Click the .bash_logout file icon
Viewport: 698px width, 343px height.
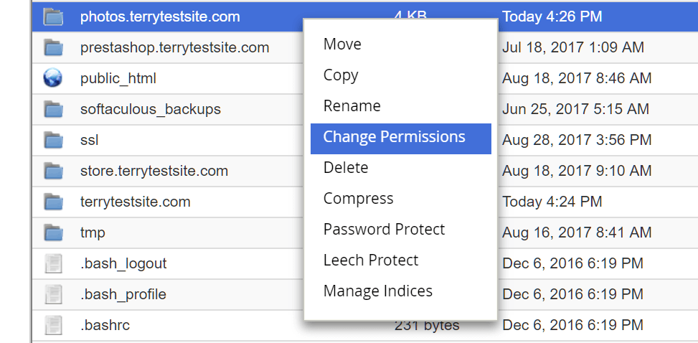pos(53,263)
